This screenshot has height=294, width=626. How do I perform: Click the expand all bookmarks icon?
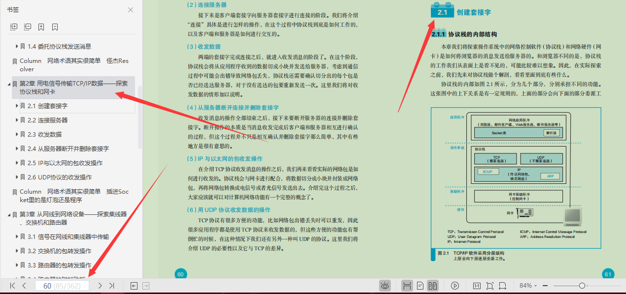click(x=14, y=27)
